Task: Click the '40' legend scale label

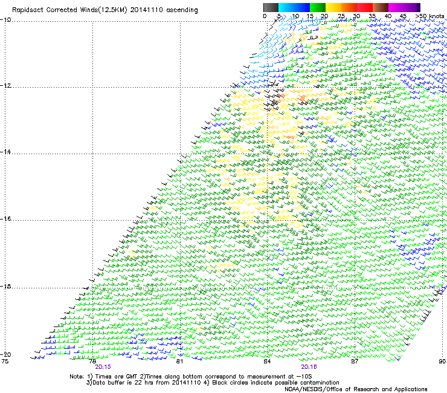Action: coord(388,16)
